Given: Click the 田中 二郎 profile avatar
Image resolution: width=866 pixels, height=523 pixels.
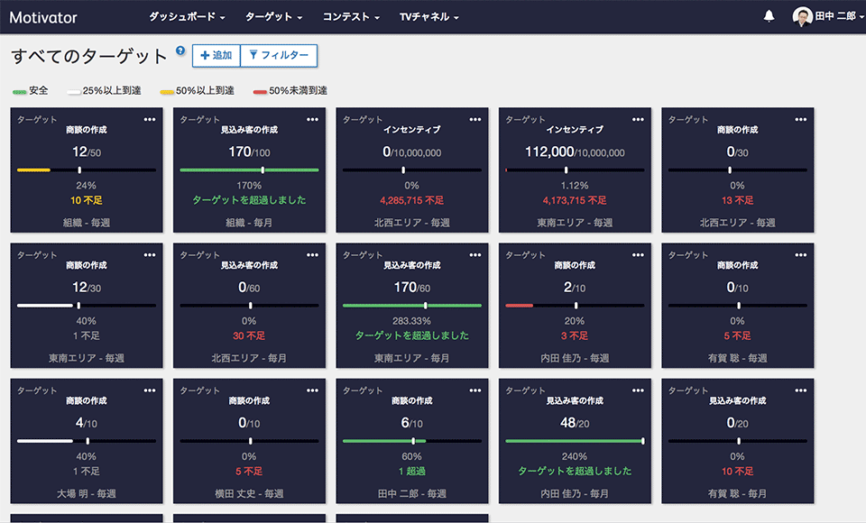Looking at the screenshot, I should tap(802, 16).
